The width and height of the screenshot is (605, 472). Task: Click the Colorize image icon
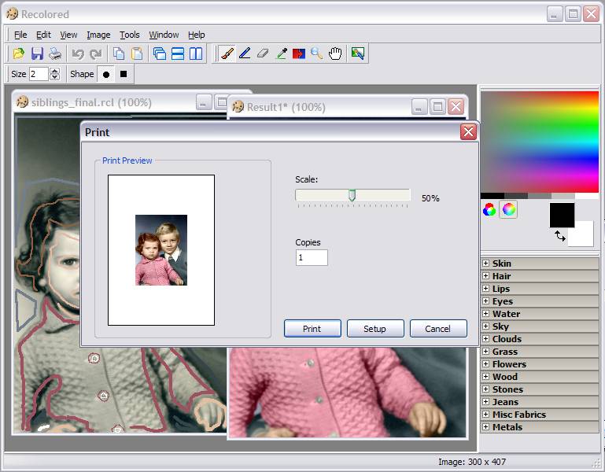click(358, 53)
